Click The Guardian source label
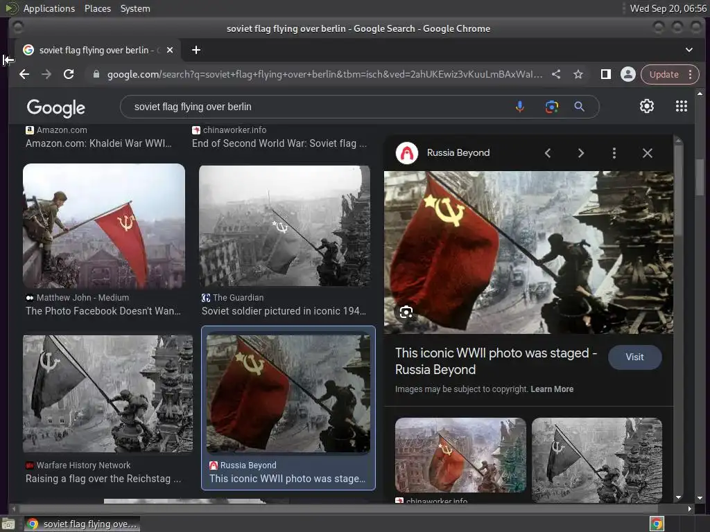The width and height of the screenshot is (710, 532). point(239,298)
